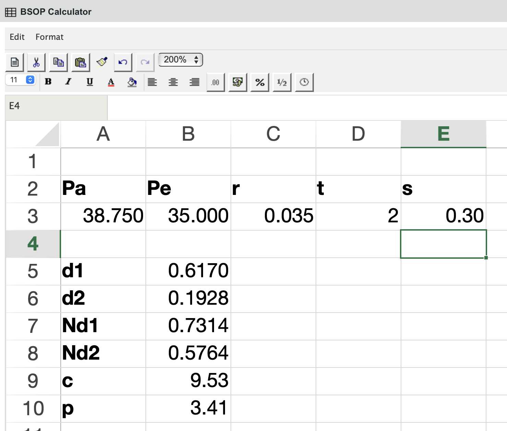Toggle underline formatting
Screen dimensions: 507x431
pyautogui.click(x=90, y=82)
